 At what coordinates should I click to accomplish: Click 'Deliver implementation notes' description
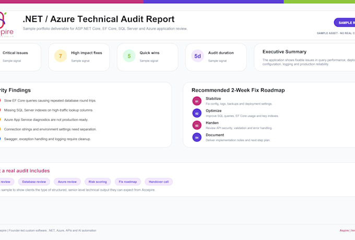pos(238,140)
